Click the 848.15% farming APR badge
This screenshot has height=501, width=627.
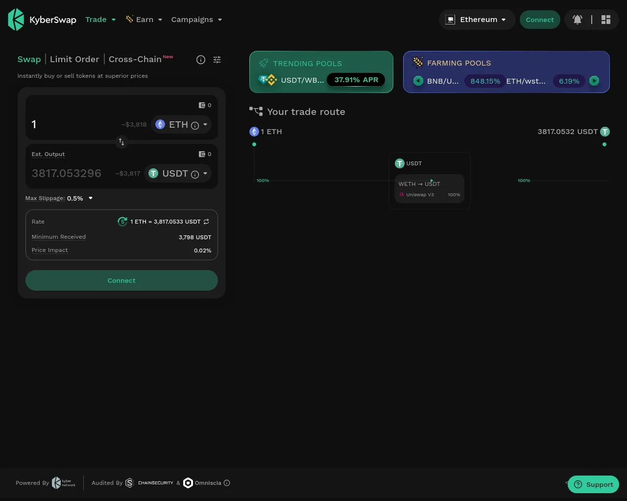(485, 81)
